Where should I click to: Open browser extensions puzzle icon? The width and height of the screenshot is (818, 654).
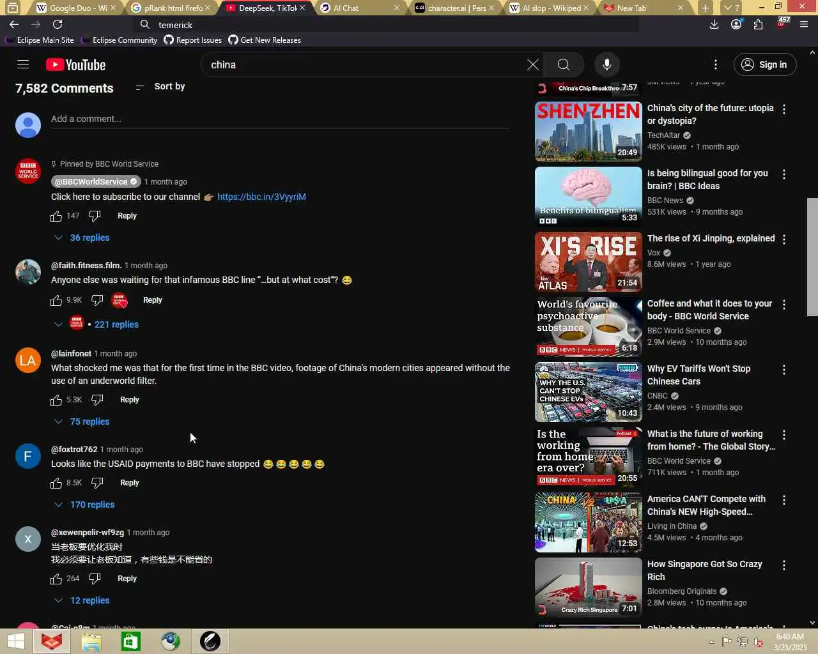[758, 24]
